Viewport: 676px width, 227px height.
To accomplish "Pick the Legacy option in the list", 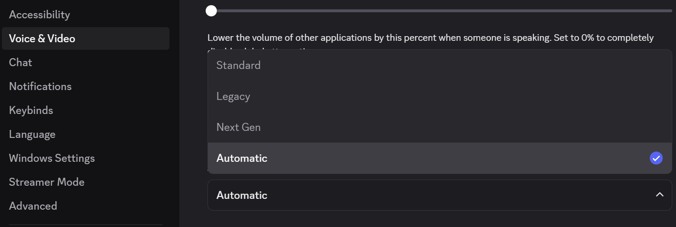I will coord(439,96).
